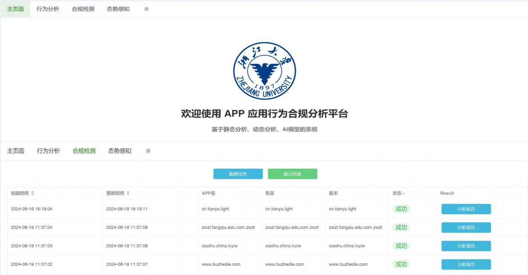Click the Zhejiang University logo
This screenshot has height=275, width=528.
[265, 71]
